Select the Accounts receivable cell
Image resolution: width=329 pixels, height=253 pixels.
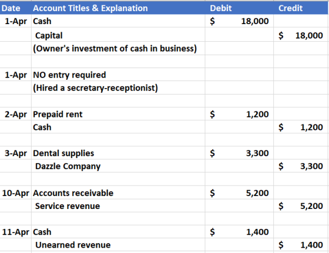[118, 193]
